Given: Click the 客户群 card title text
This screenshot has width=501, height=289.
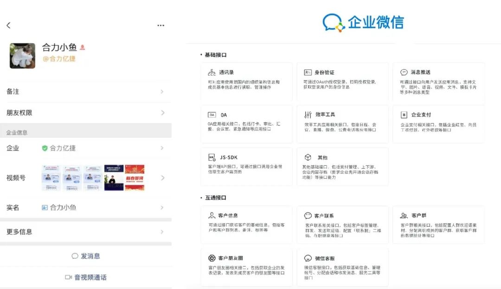Looking at the screenshot, I should coord(419,215).
